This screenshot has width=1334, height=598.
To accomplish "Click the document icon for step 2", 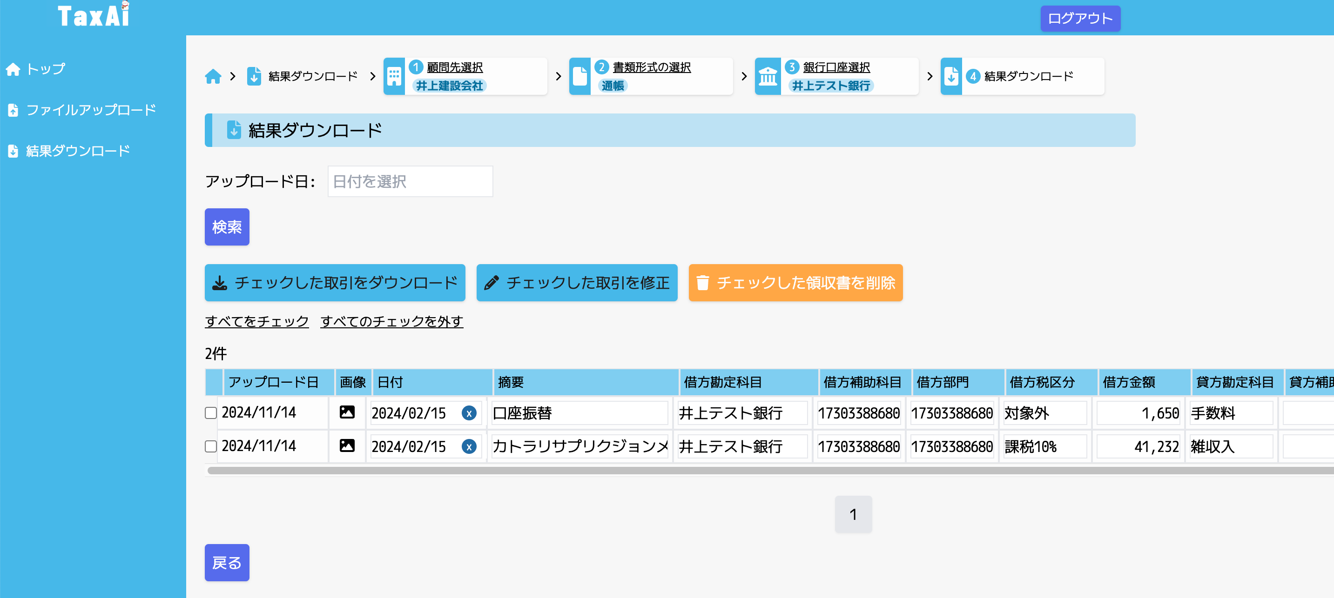I will pos(579,76).
